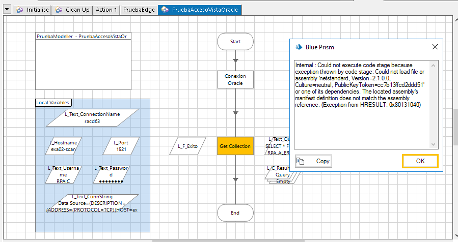The image size is (458, 242).
Task: Select the PruebaAccesoVistaOracle tab
Action: coord(200,10)
